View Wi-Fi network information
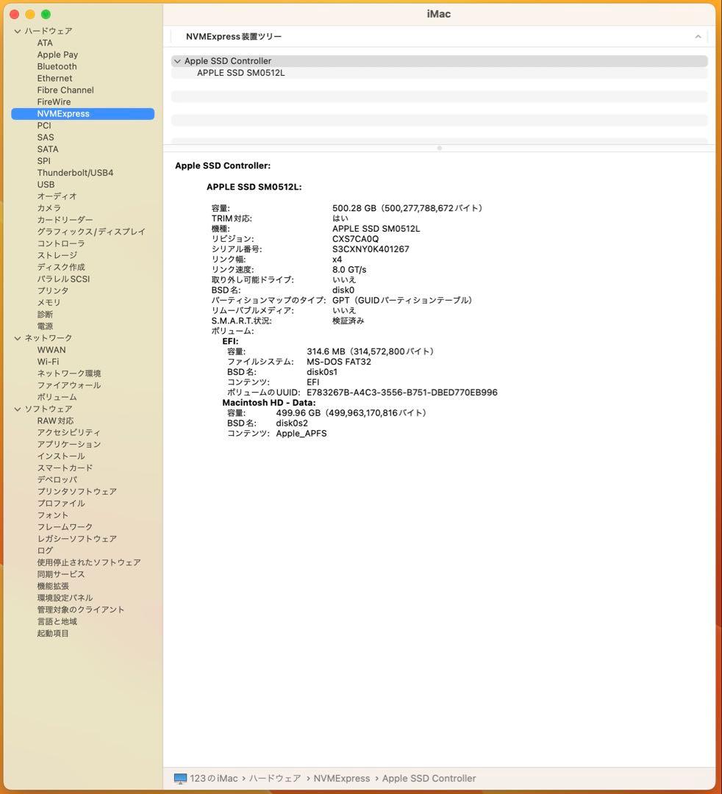The height and width of the screenshot is (794, 722). [x=48, y=361]
